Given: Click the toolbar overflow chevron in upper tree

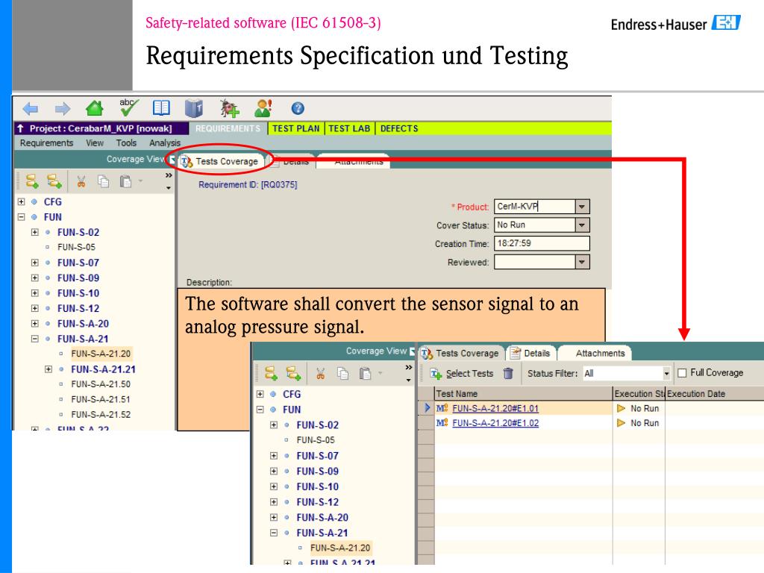Looking at the screenshot, I should [x=169, y=175].
